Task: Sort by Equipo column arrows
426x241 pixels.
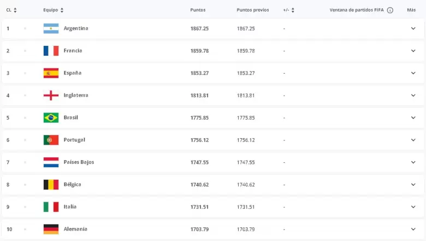Action: 62,10
